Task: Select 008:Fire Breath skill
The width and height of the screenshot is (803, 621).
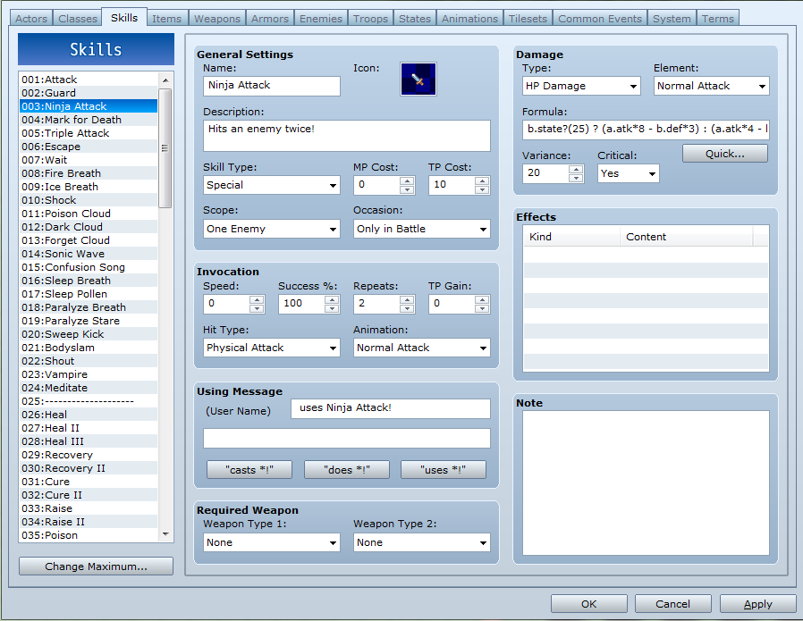Action: [89, 173]
